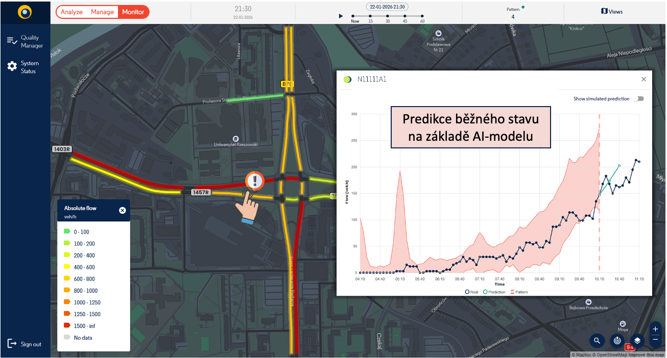Viewport: 667px width, 358px height.
Task: Open the OpenStreetMap attribution link
Action: 609,355
